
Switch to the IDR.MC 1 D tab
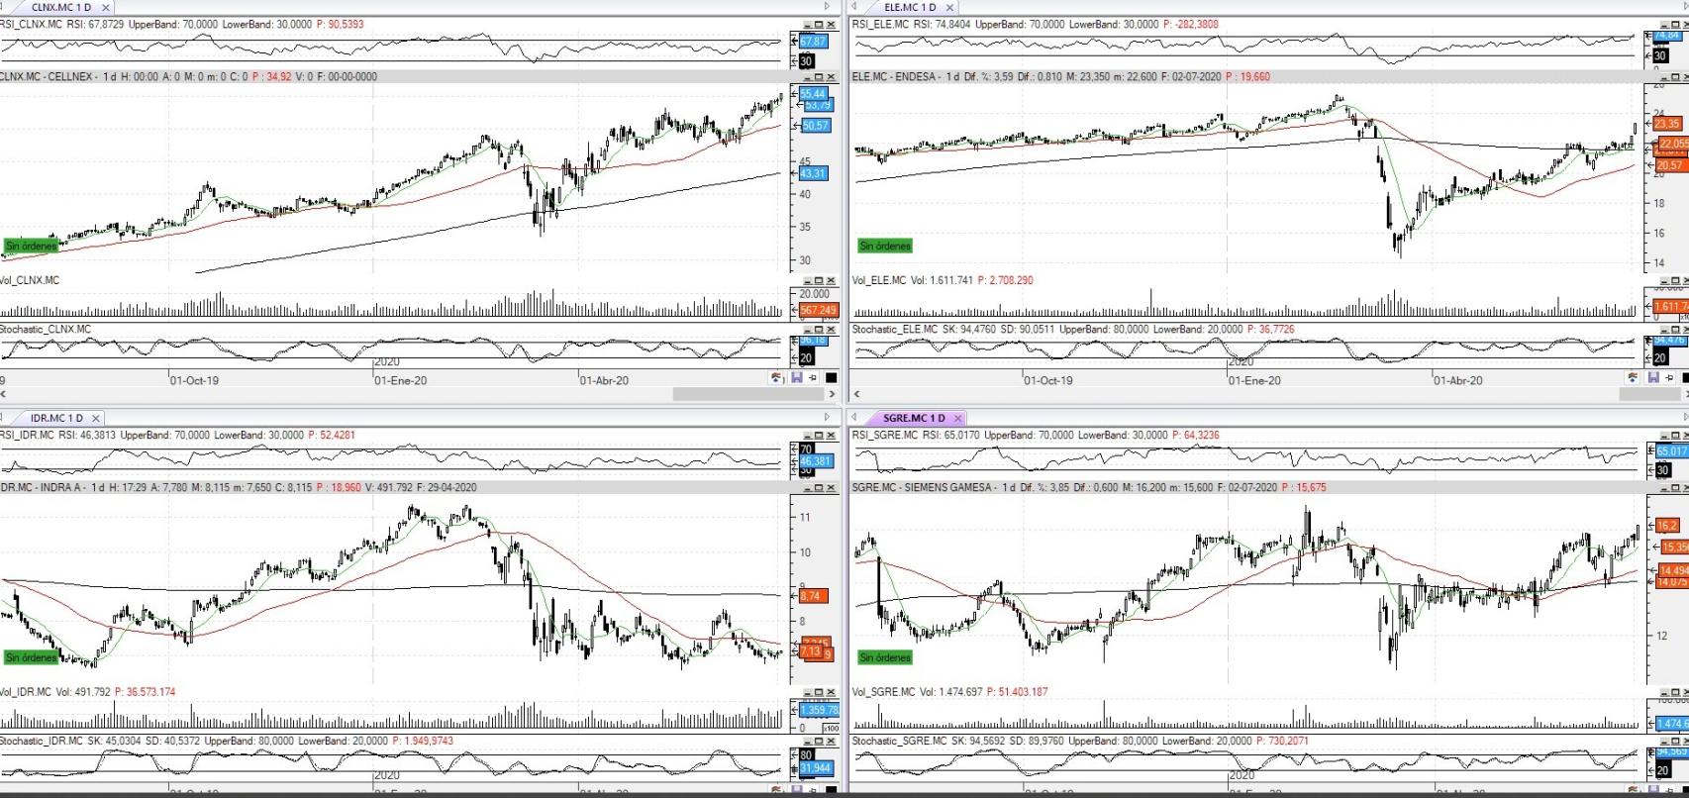pos(56,418)
